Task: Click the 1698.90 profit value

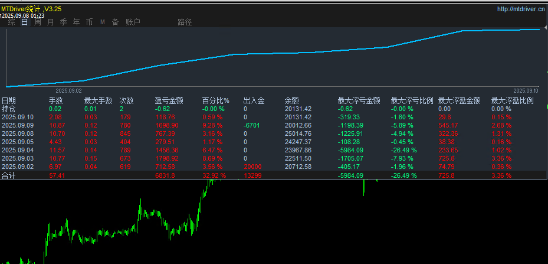Action: point(167,125)
